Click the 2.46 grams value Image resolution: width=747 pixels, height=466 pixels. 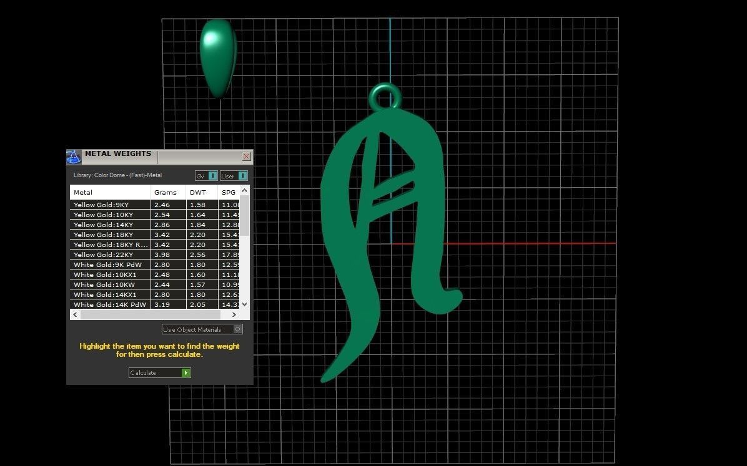tap(162, 205)
